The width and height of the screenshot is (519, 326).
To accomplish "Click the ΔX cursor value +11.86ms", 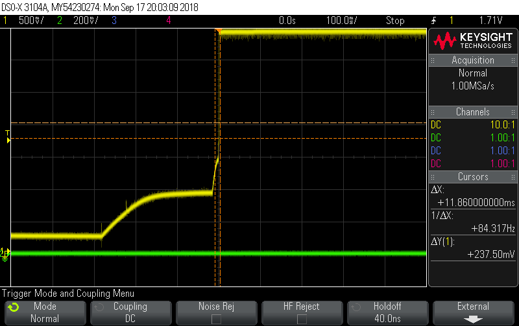I will point(476,202).
